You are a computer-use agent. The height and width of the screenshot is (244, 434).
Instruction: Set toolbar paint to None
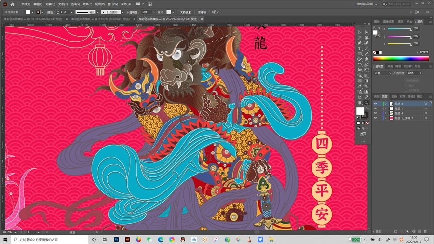(x=367, y=123)
